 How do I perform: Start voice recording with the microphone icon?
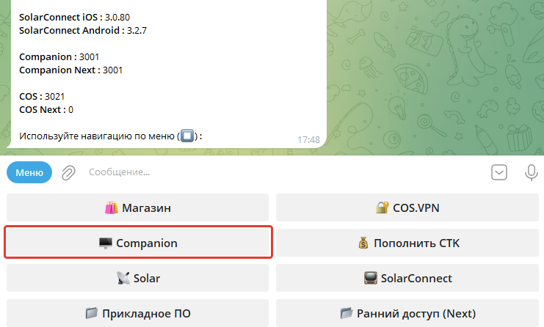[532, 172]
